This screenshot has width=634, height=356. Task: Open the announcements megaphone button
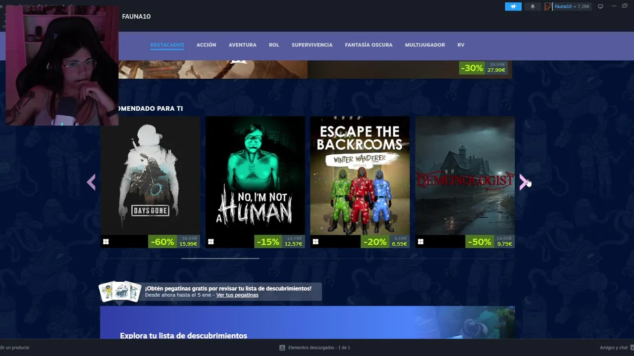point(513,6)
